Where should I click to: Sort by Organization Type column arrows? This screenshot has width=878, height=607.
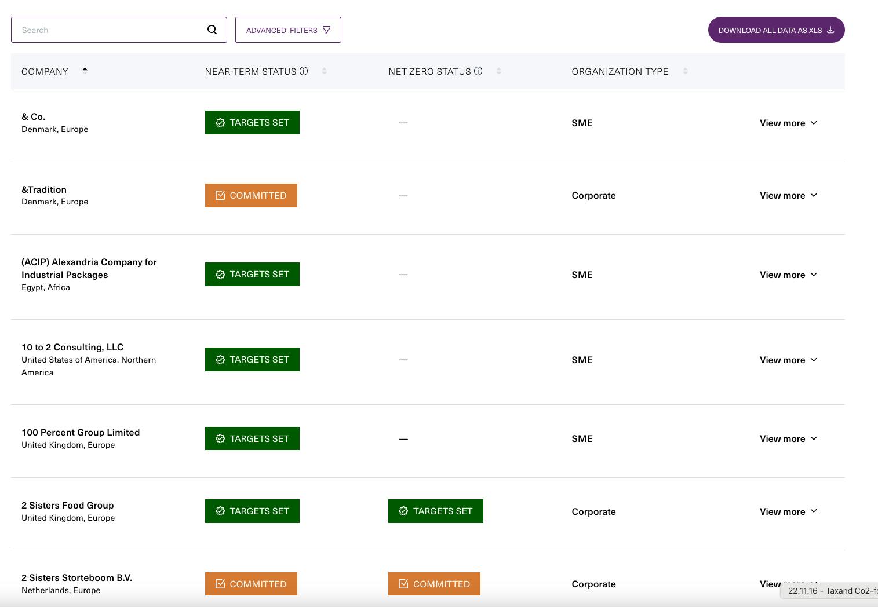click(x=686, y=71)
